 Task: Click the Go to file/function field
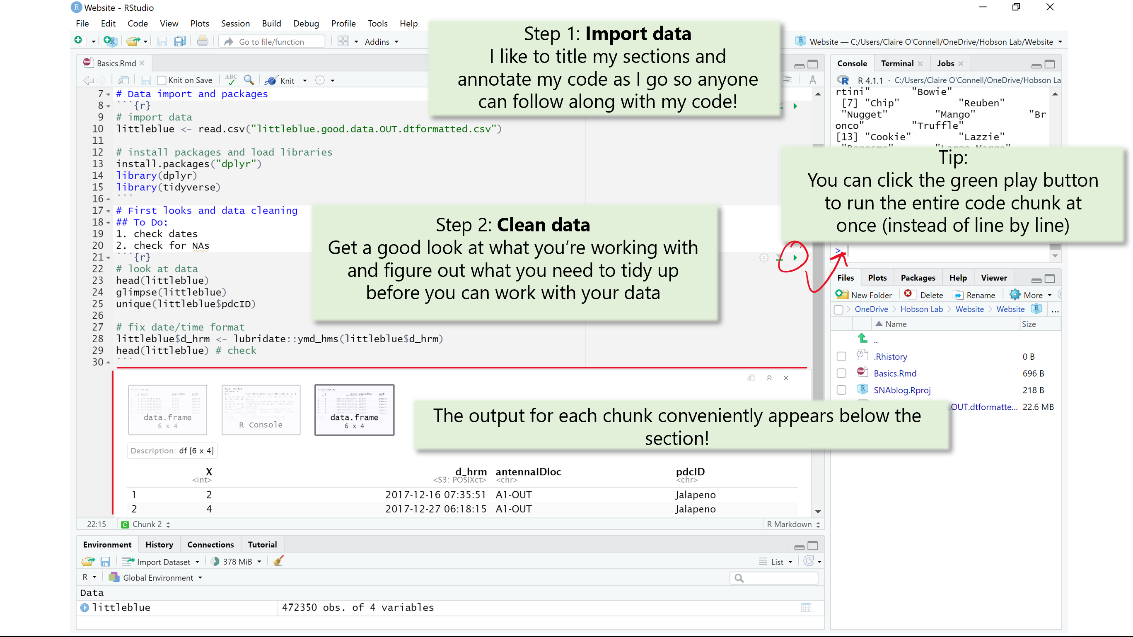pos(272,41)
